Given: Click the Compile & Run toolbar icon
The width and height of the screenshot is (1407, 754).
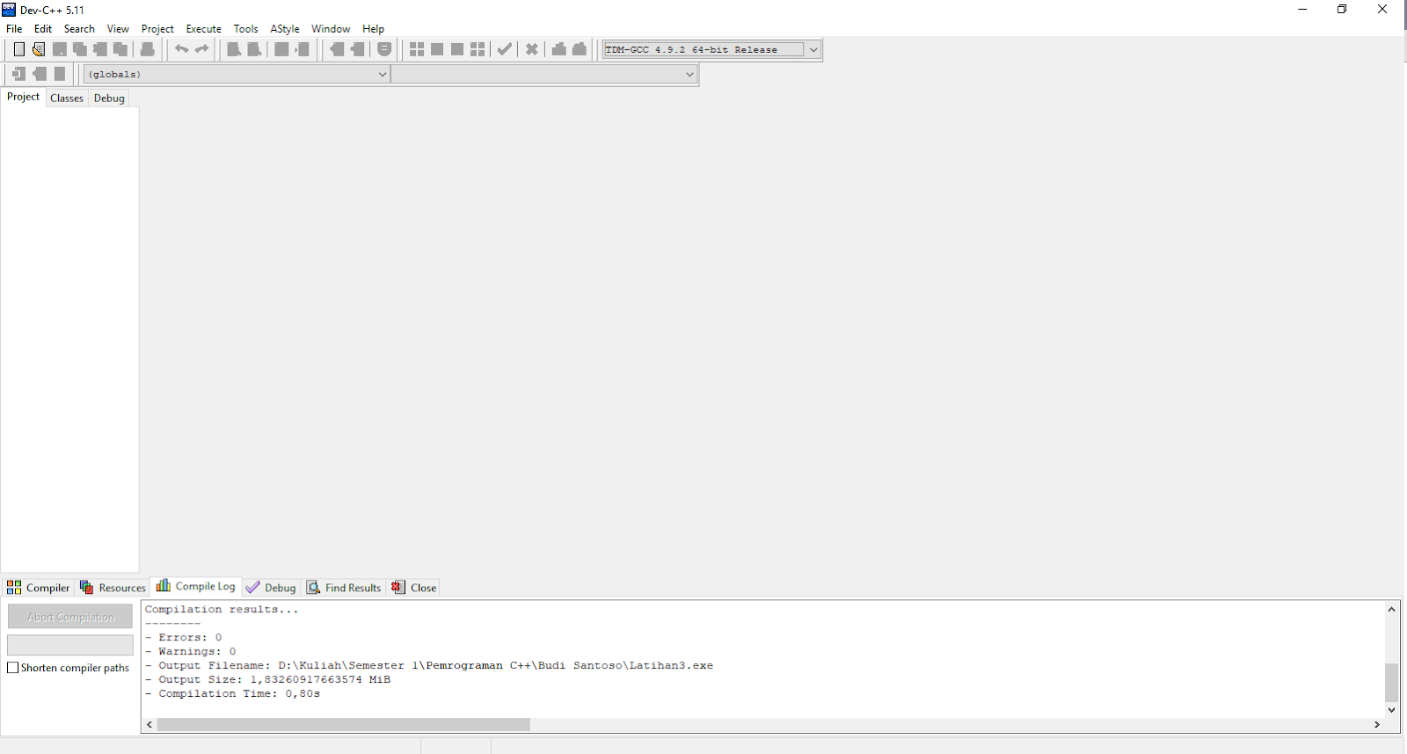Looking at the screenshot, I should pos(457,49).
